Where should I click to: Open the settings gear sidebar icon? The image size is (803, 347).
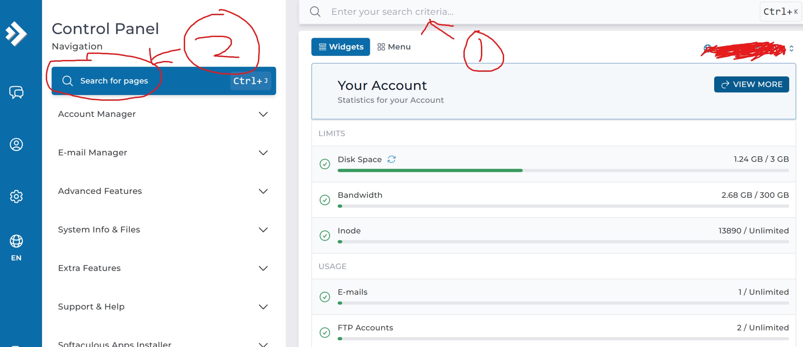[16, 196]
